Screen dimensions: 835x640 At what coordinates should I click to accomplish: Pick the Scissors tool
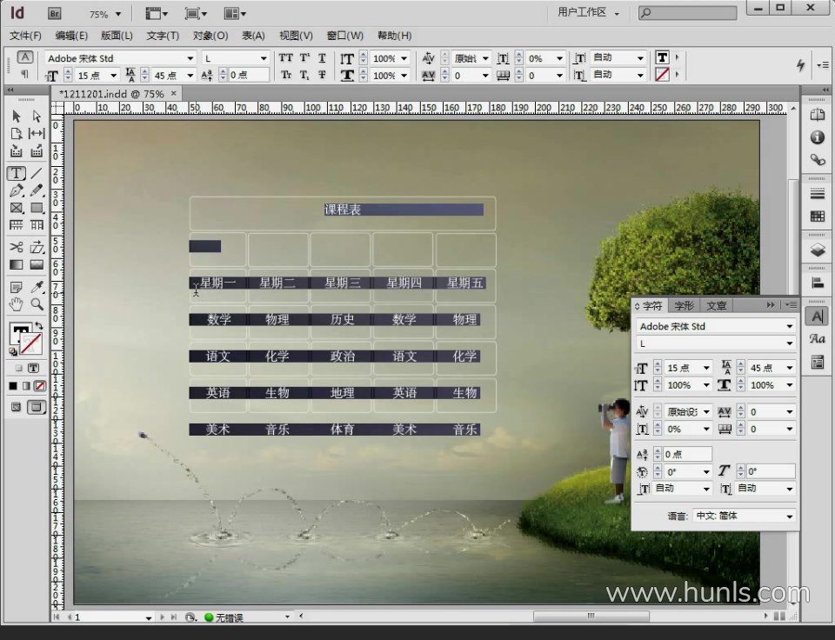coord(16,247)
